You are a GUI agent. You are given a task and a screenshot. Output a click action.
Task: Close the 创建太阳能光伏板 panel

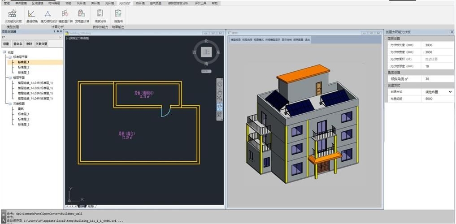(x=452, y=32)
